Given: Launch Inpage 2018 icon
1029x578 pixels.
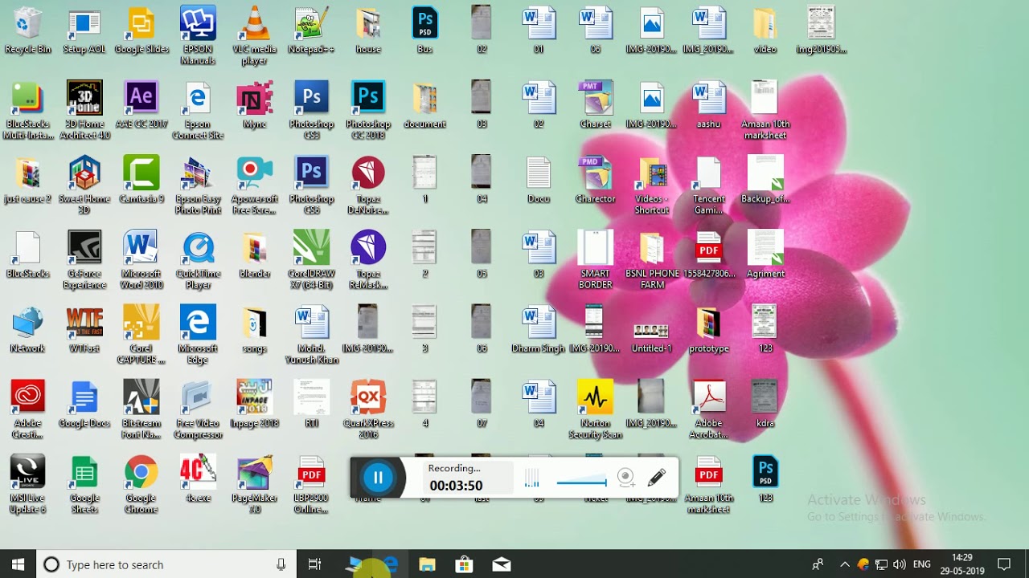Looking at the screenshot, I should pos(255,404).
